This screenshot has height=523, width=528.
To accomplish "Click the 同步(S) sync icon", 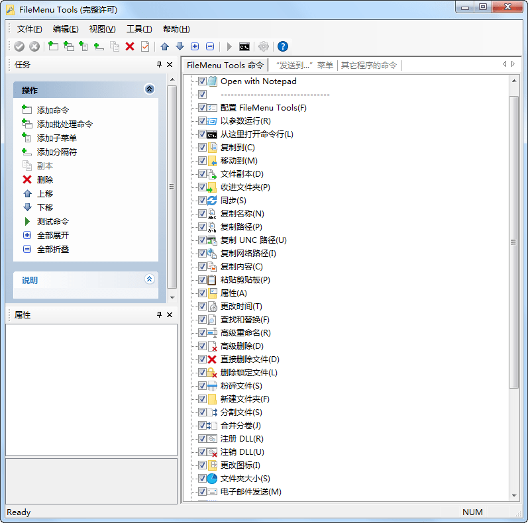I will (212, 201).
